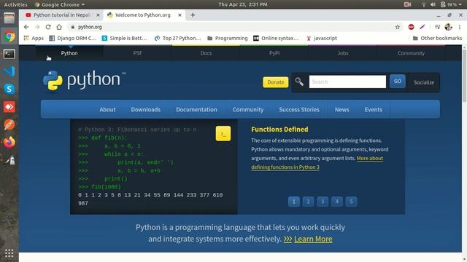
Task: Show slide 1 of code carousel
Action: (293, 202)
